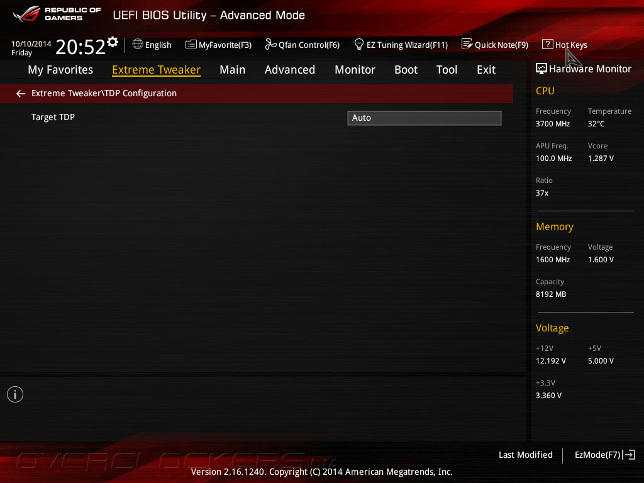
Task: Click the 3.360 V reading
Action: (548, 395)
